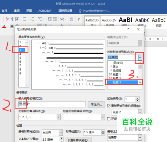Click the Asian layout icon
The image size is (167, 142).
tap(62, 19)
